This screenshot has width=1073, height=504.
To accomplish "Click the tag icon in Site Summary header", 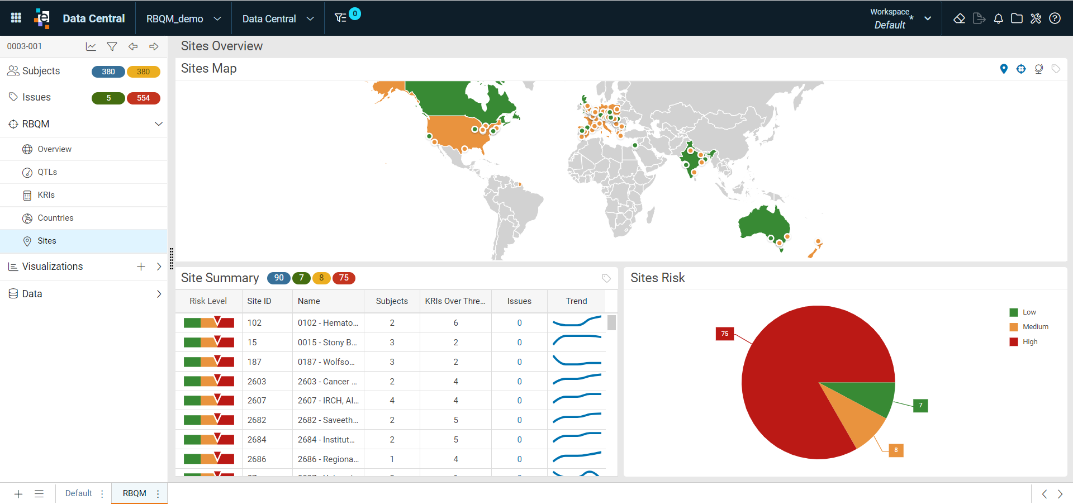I will click(x=606, y=278).
